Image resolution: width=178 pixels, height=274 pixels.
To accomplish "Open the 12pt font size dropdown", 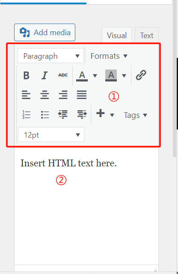I will (51, 135).
